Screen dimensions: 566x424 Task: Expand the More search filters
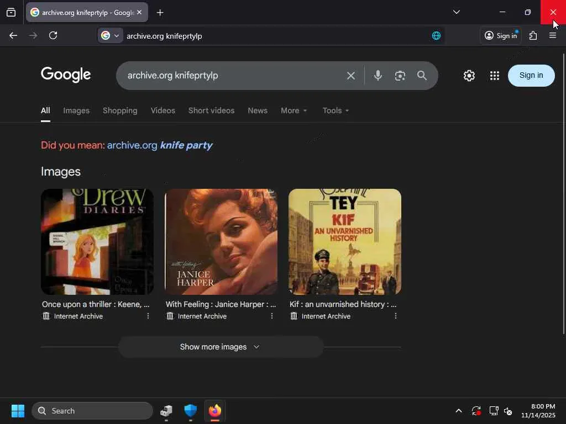294,110
